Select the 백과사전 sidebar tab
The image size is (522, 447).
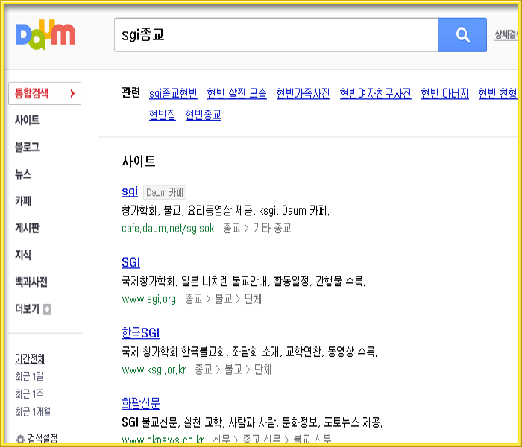[x=31, y=282]
